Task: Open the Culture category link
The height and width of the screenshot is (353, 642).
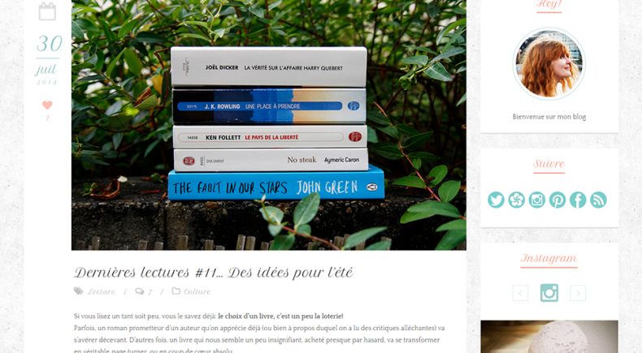Action: tap(197, 291)
